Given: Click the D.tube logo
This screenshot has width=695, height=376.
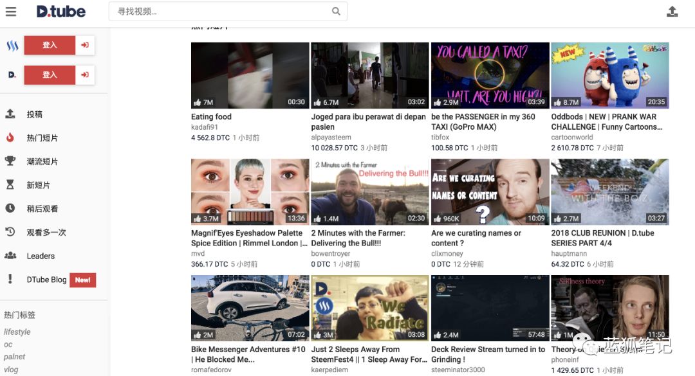Looking at the screenshot, I should [60, 12].
